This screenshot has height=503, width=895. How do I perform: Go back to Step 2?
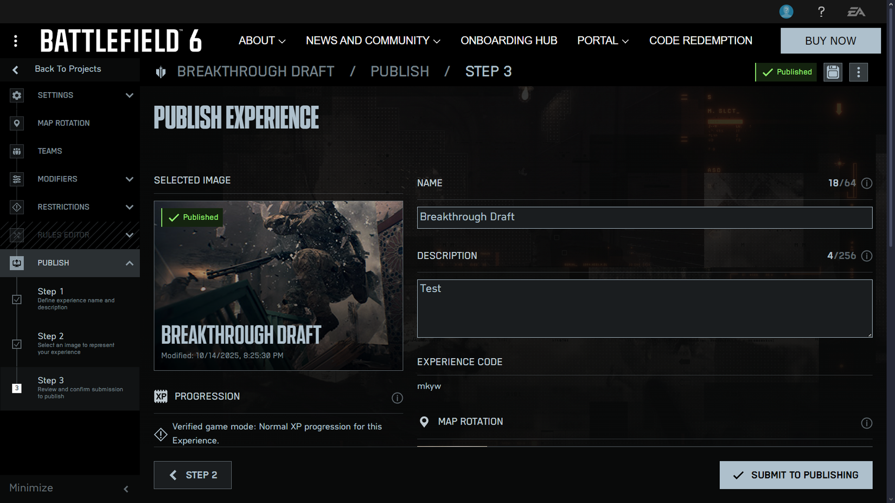[x=193, y=475]
